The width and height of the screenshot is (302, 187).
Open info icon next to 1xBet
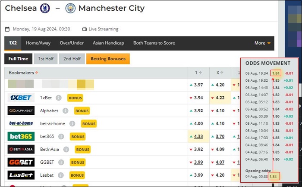pyautogui.click(x=59, y=98)
